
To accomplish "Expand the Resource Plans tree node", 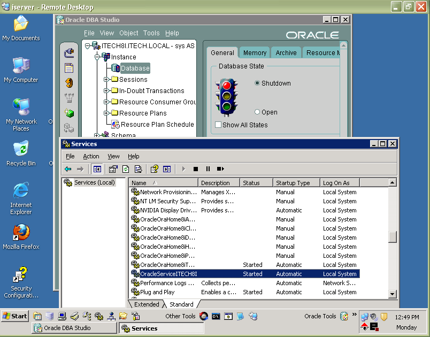I will (x=106, y=113).
